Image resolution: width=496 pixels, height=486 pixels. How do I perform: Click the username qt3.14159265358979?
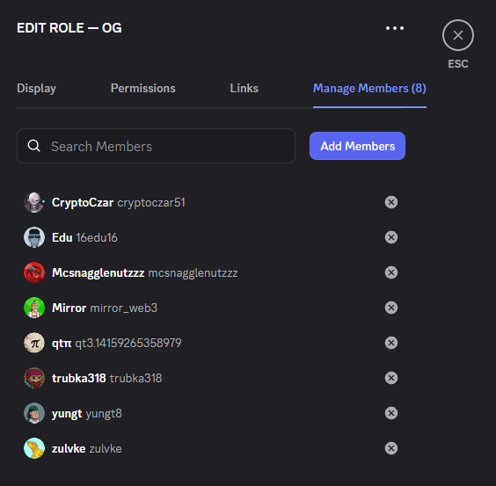128,343
